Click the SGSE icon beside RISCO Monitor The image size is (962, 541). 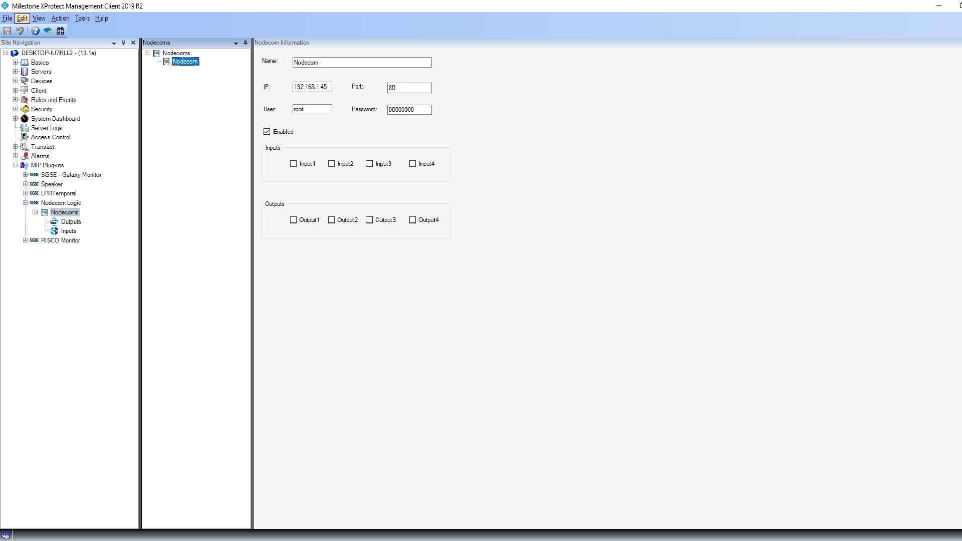(34, 240)
